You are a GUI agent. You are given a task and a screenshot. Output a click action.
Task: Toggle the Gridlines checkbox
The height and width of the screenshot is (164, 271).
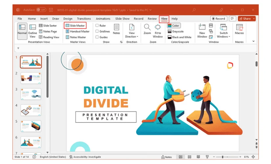pyautogui.click(x=97, y=31)
